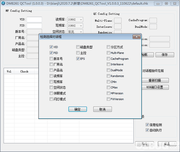Uncheck the VID checkbox in dialog
Viewport: 180px width, 152px height.
coord(51,47)
